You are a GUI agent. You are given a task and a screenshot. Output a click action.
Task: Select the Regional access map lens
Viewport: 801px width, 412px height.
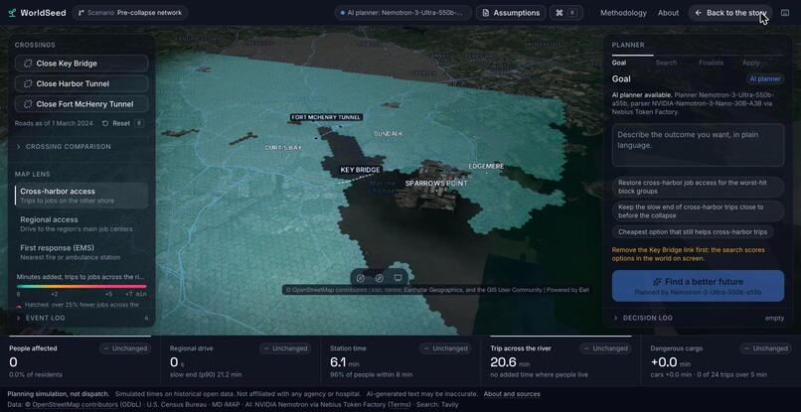(81, 223)
